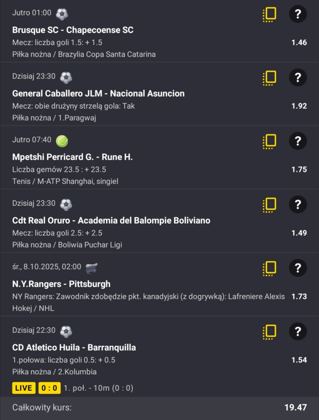The image size is (319, 420).
Task: Copy the N.Y.Rangers - Pittsburgh bet
Action: pyautogui.click(x=269, y=268)
